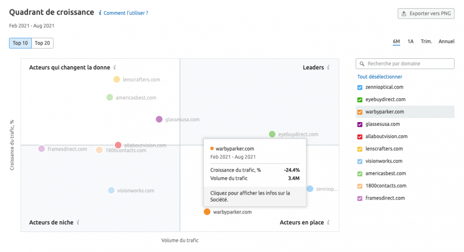
Task: Click the magnifier icon in domain search
Action: (362, 64)
